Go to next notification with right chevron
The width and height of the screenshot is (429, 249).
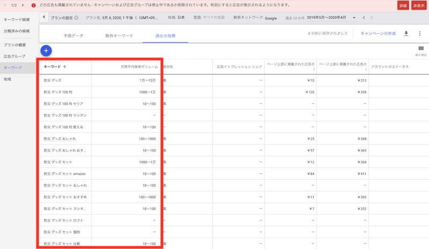(x=23, y=5)
